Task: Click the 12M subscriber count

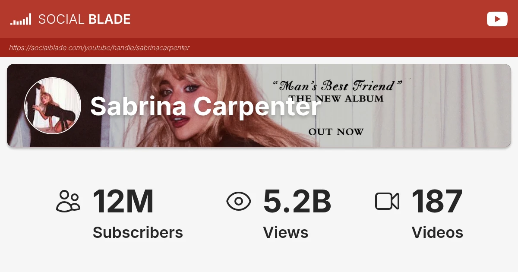Action: pos(123,201)
